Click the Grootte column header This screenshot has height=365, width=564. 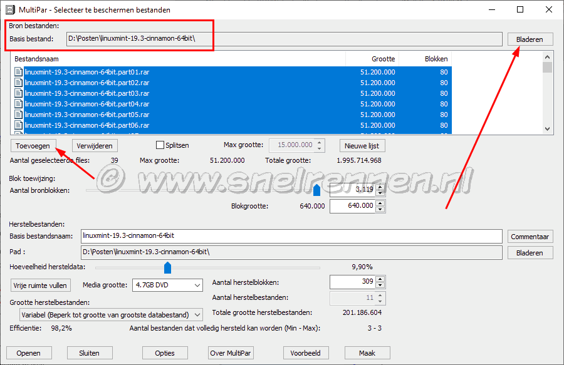[x=372, y=59]
